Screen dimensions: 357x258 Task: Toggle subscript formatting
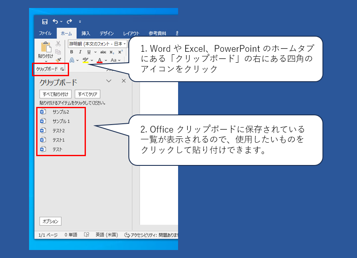pyautogui.click(x=112, y=52)
